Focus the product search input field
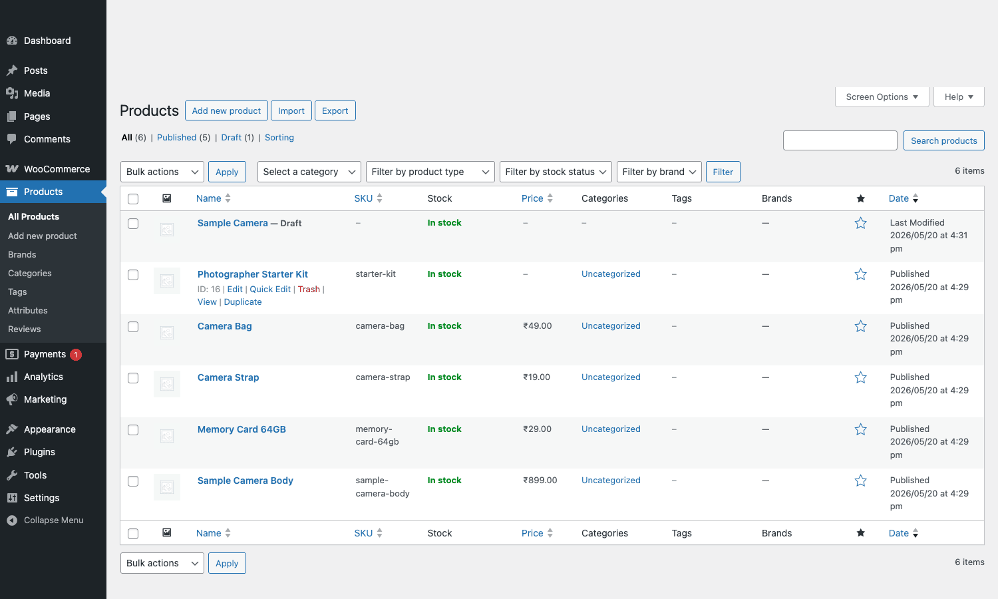Viewport: 998px width, 599px height. (840, 140)
